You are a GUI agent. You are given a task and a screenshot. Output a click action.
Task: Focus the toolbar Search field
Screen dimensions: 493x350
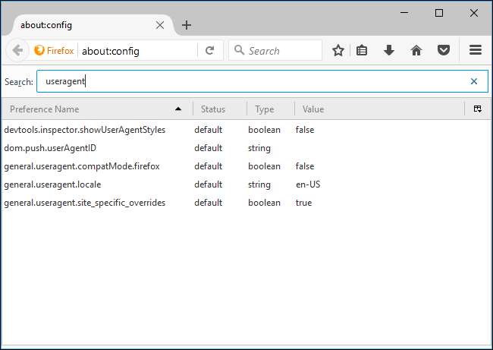(x=275, y=50)
